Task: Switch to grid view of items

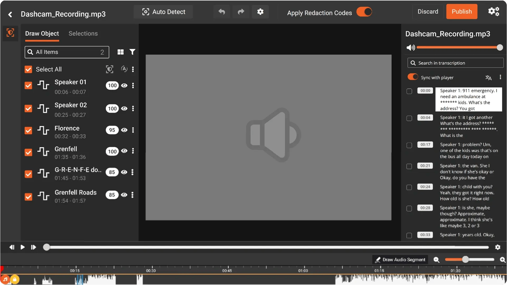Action: coord(120,52)
